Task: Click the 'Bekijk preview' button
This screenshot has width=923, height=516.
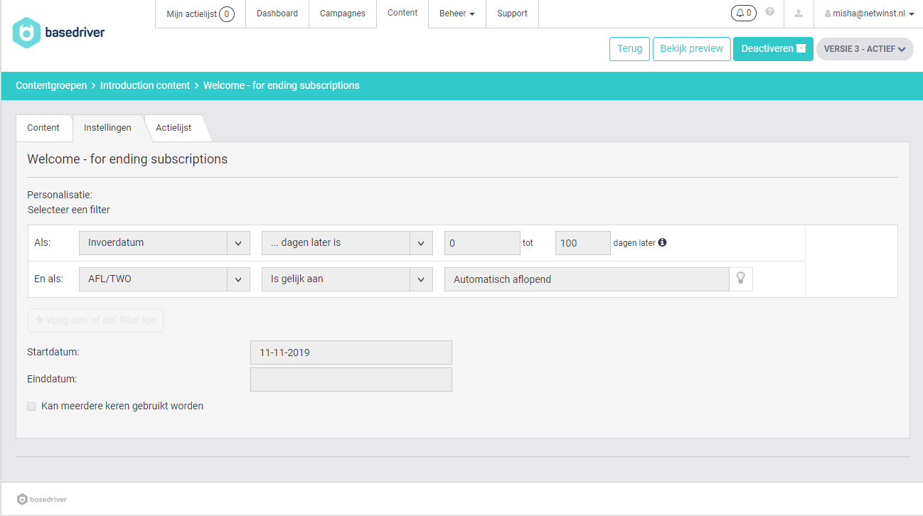Action: (692, 49)
